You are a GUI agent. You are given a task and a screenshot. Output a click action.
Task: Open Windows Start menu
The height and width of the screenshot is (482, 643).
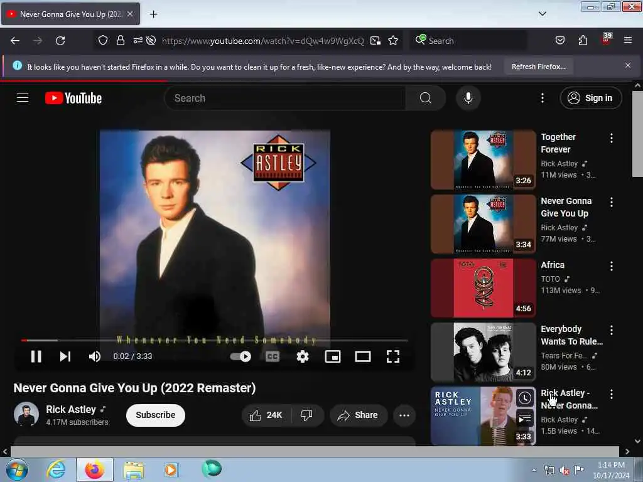pyautogui.click(x=17, y=469)
